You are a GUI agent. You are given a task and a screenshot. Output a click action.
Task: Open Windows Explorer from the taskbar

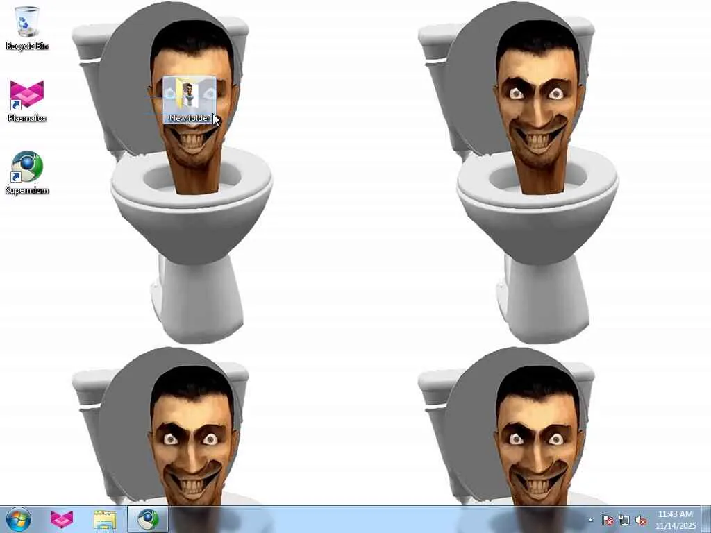(105, 519)
